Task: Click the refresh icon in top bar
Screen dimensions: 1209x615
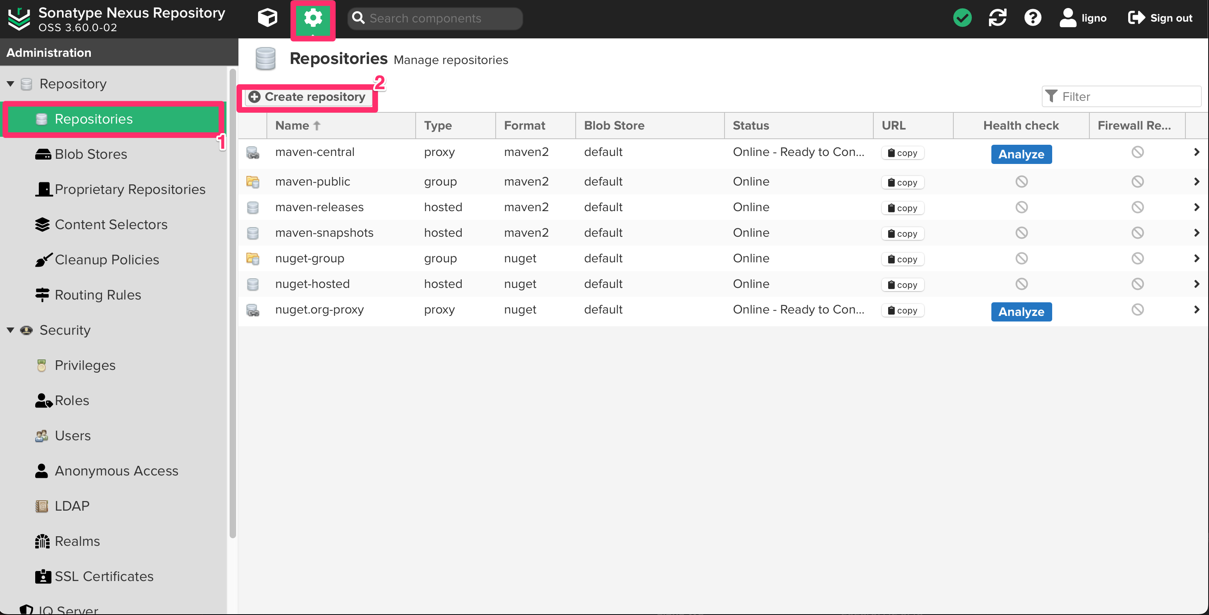Action: pos(997,18)
